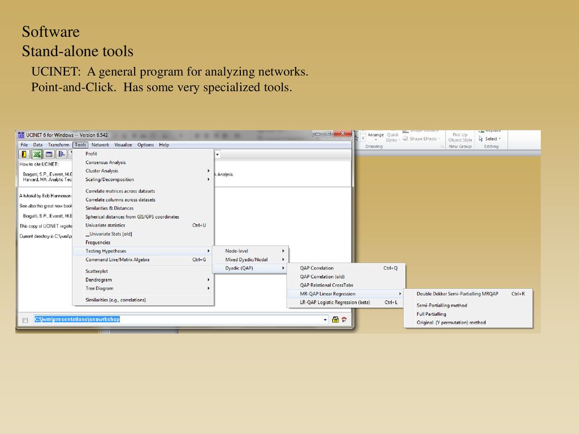
Task: Open the toolbar dropdown arrow right of Tools menu
Action: point(218,155)
